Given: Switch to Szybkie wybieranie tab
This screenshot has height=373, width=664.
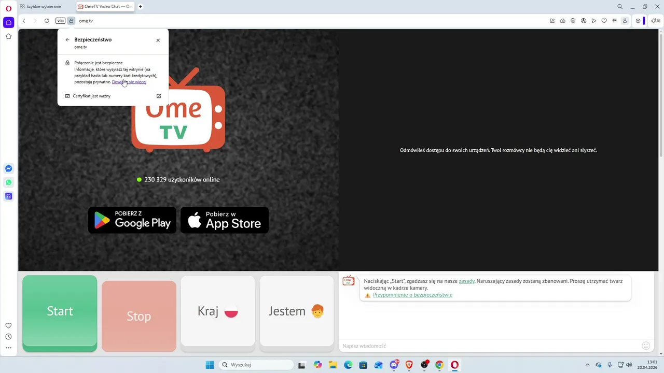Looking at the screenshot, I should coord(40,7).
